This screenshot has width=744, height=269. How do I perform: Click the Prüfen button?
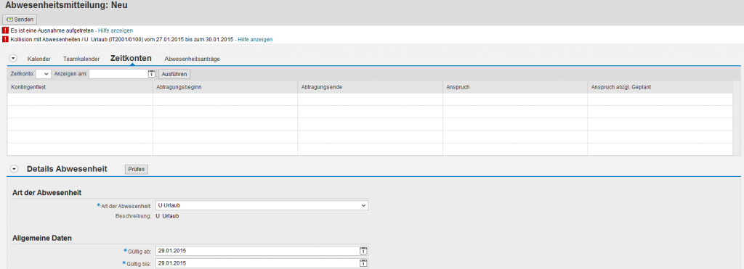tap(137, 169)
